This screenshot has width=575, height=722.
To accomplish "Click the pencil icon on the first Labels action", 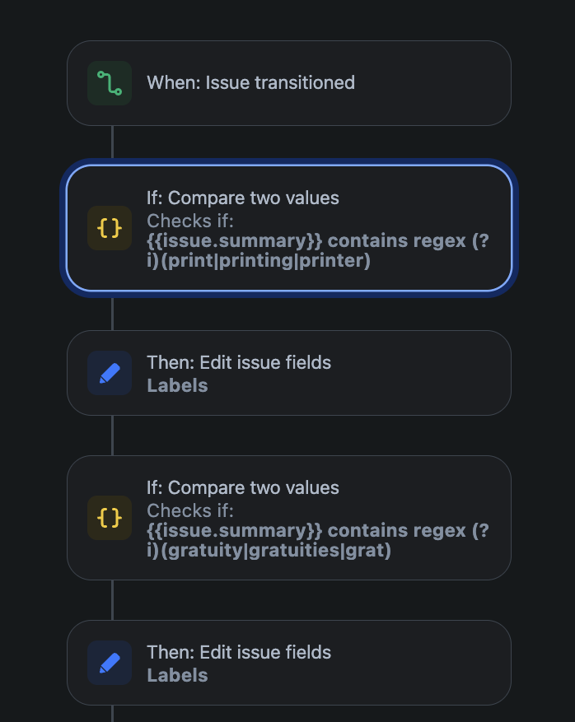I will point(110,373).
